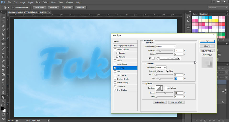Screen dimensions: 229x122
Task: Open the Contour picker arrow
Action: click(161, 88)
